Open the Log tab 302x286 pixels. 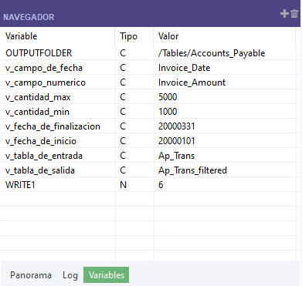pos(70,275)
